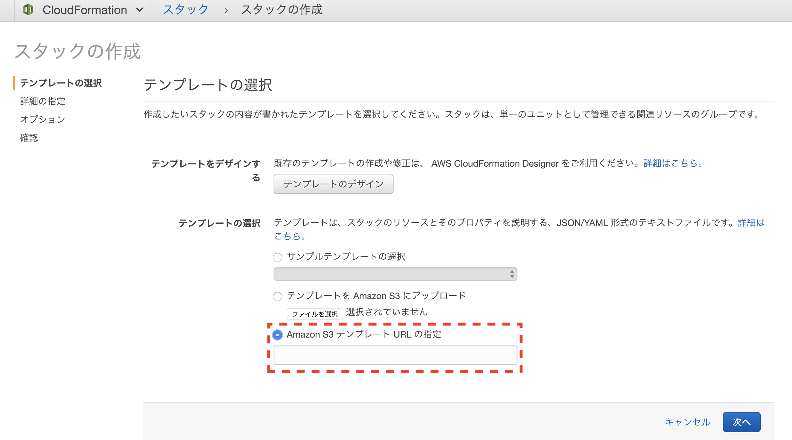This screenshot has height=440, width=792.
Task: Select テンプレートの選択 step in sidebar
Action: pyautogui.click(x=61, y=83)
